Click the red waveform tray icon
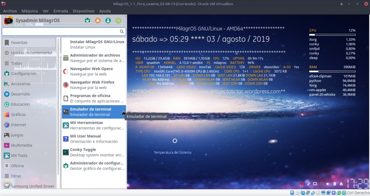This screenshot has width=370, height=196. pyautogui.click(x=302, y=184)
